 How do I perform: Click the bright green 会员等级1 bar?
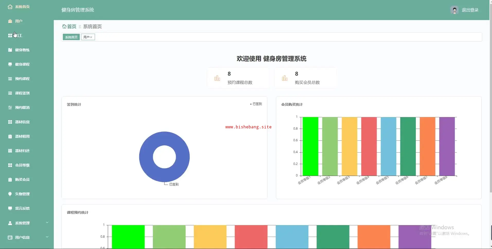coord(310,146)
